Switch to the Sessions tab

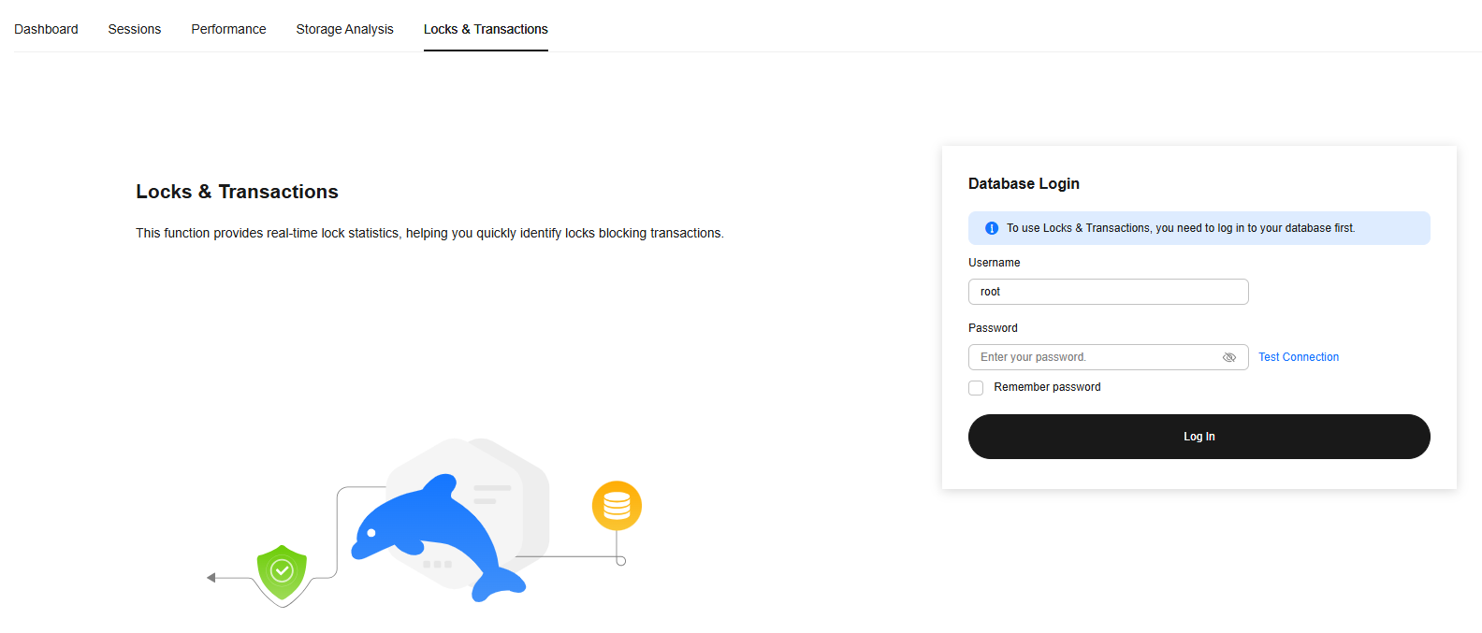point(135,29)
